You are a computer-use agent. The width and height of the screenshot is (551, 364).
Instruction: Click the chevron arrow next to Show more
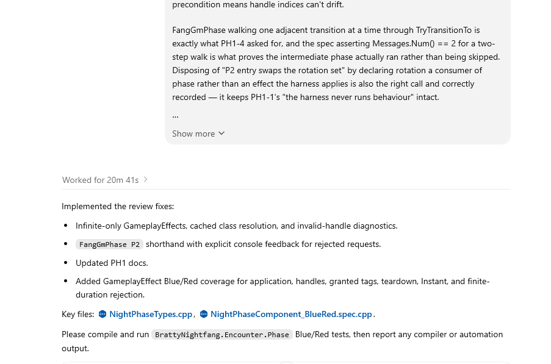[221, 134]
